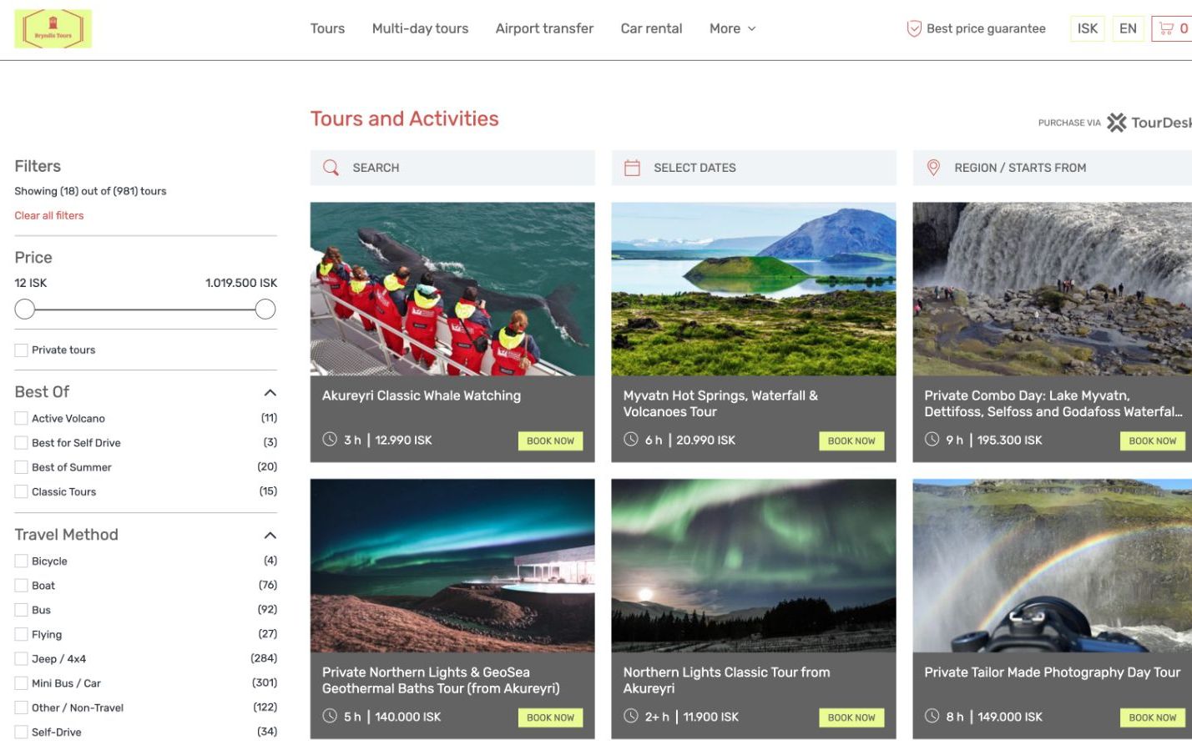The width and height of the screenshot is (1192, 745).
Task: Open the whale watching tour photo
Action: pos(452,289)
